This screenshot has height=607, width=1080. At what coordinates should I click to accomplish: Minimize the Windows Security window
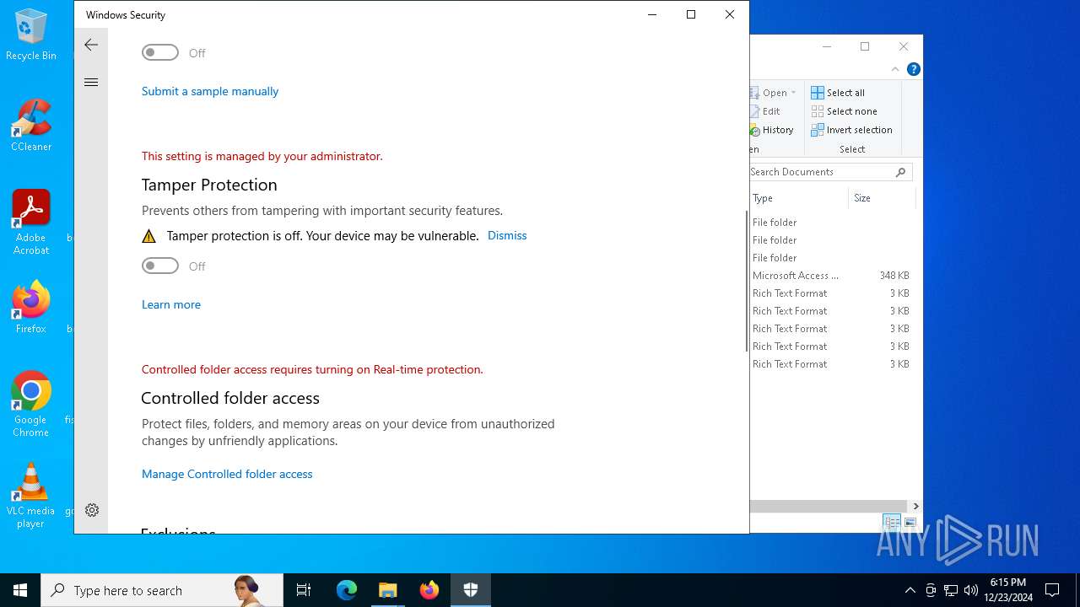(x=652, y=14)
